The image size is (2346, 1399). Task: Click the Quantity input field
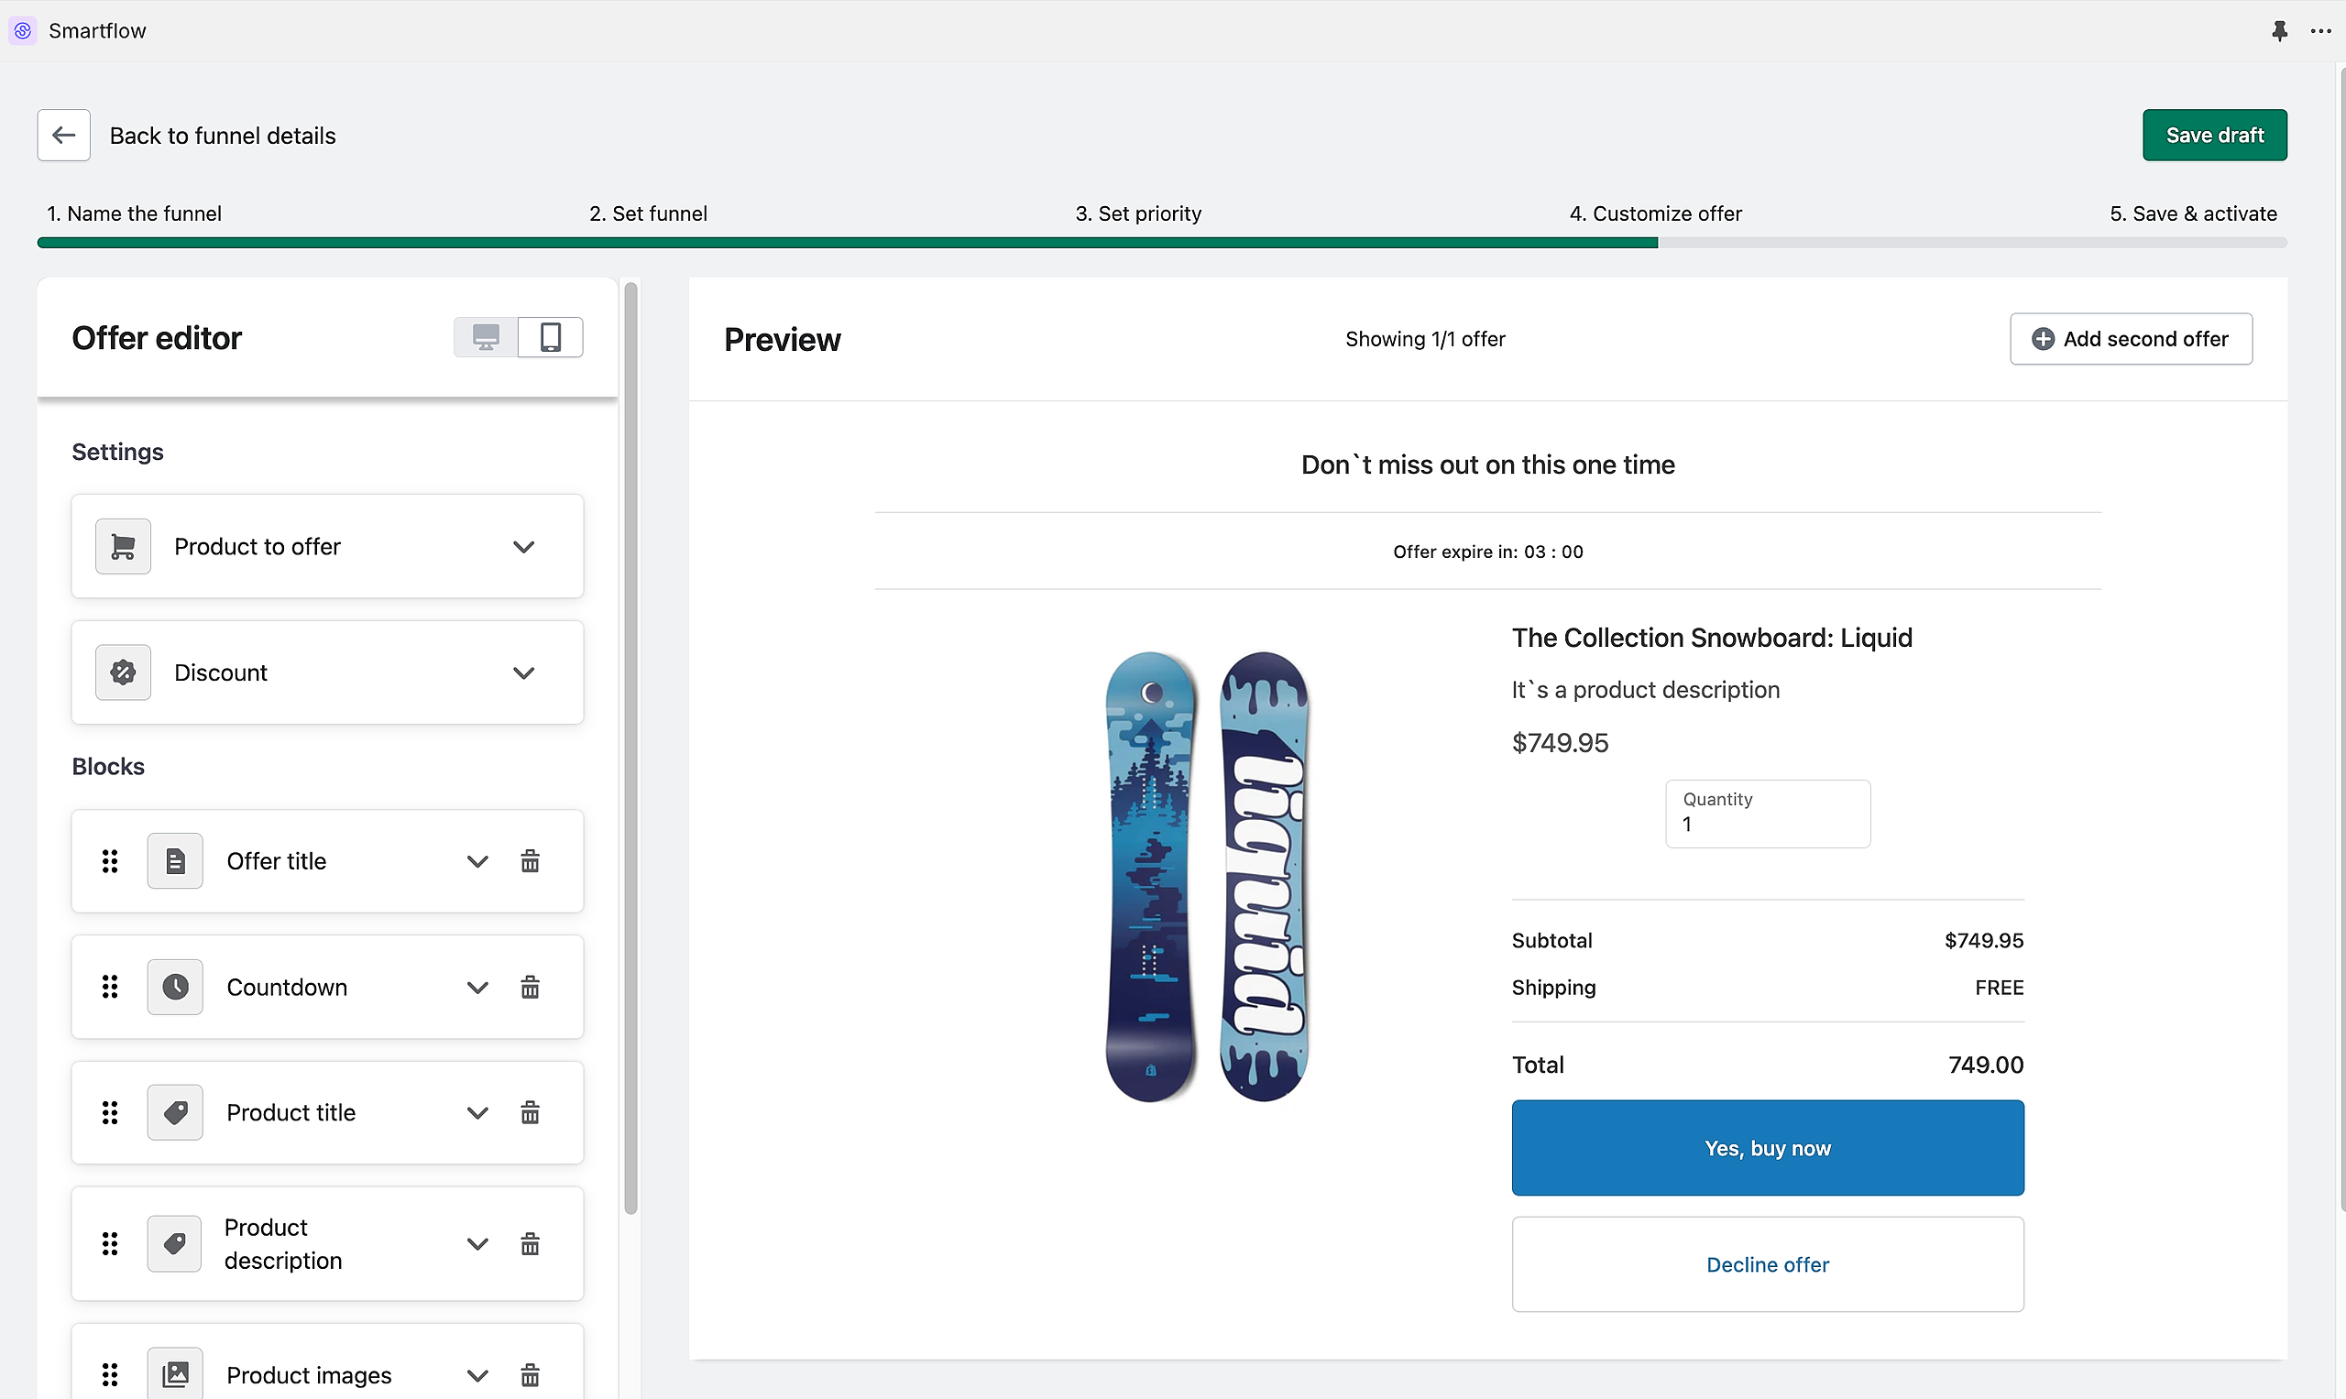(1767, 814)
